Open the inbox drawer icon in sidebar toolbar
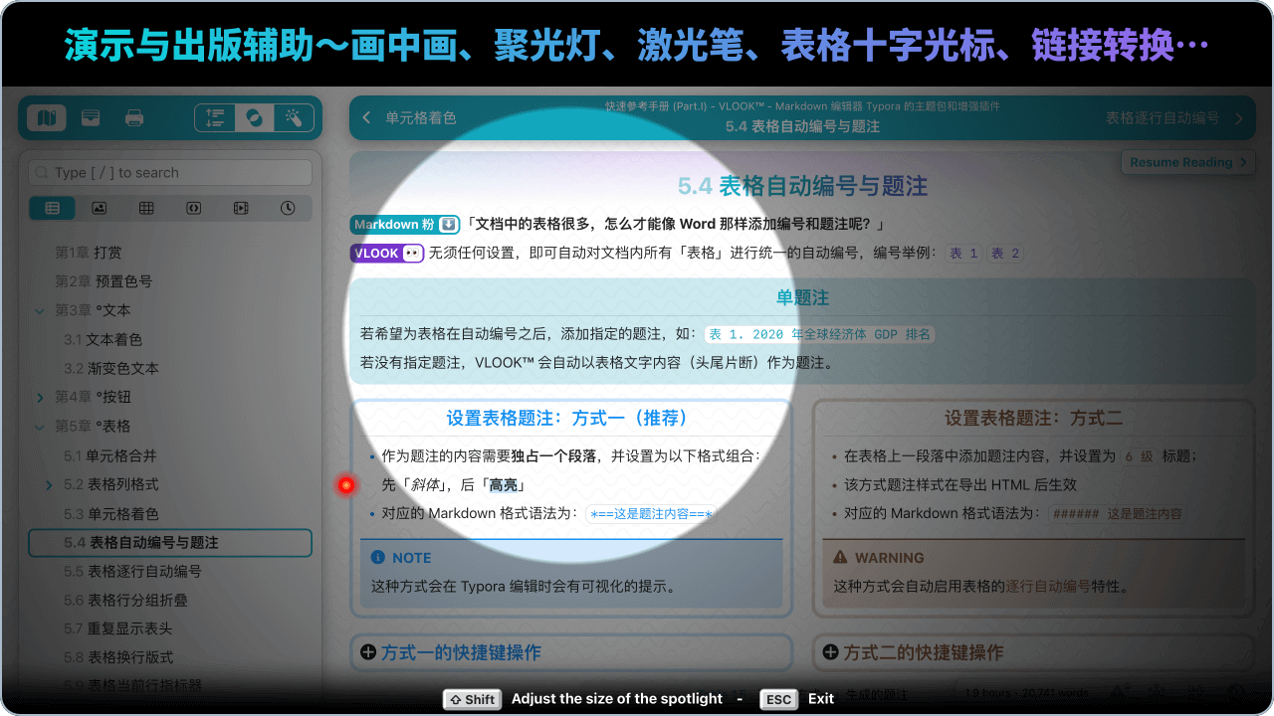This screenshot has height=716, width=1274. [x=91, y=118]
